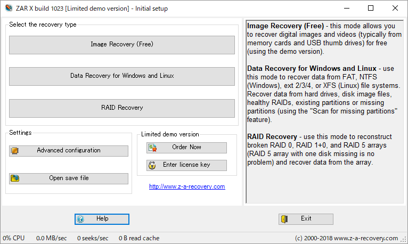Choose Data Recovery for Windows and Linux
408x244 pixels.
pos(121,76)
